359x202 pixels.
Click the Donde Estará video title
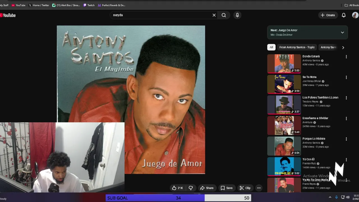click(x=311, y=56)
